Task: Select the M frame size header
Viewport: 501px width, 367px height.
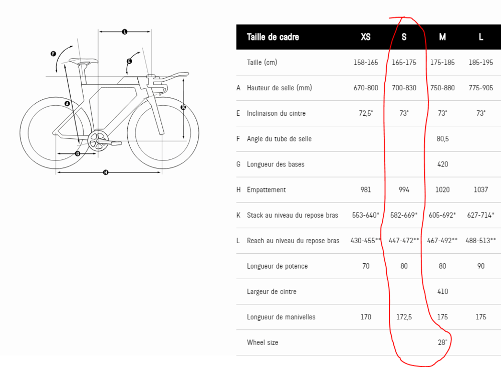Action: pyautogui.click(x=442, y=37)
